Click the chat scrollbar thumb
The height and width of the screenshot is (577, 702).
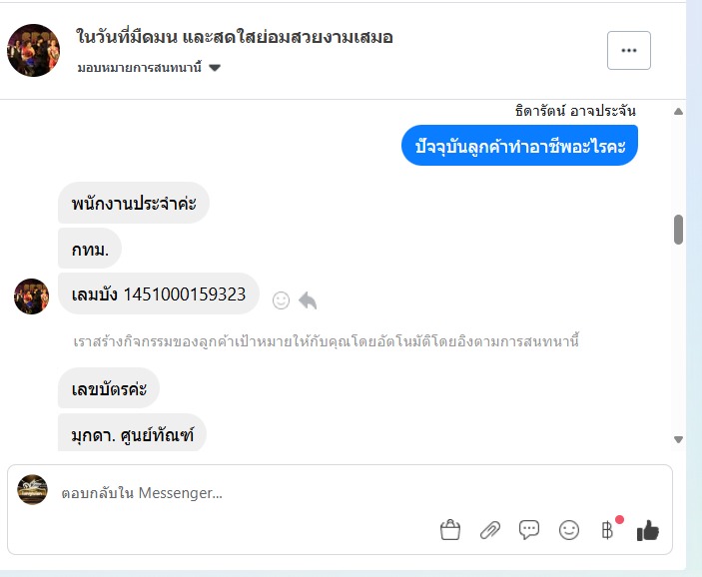pos(678,229)
